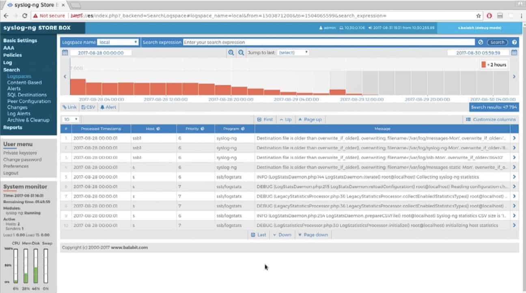526x293 pixels.
Task: Open the start date calendar picker
Action: pos(65,53)
